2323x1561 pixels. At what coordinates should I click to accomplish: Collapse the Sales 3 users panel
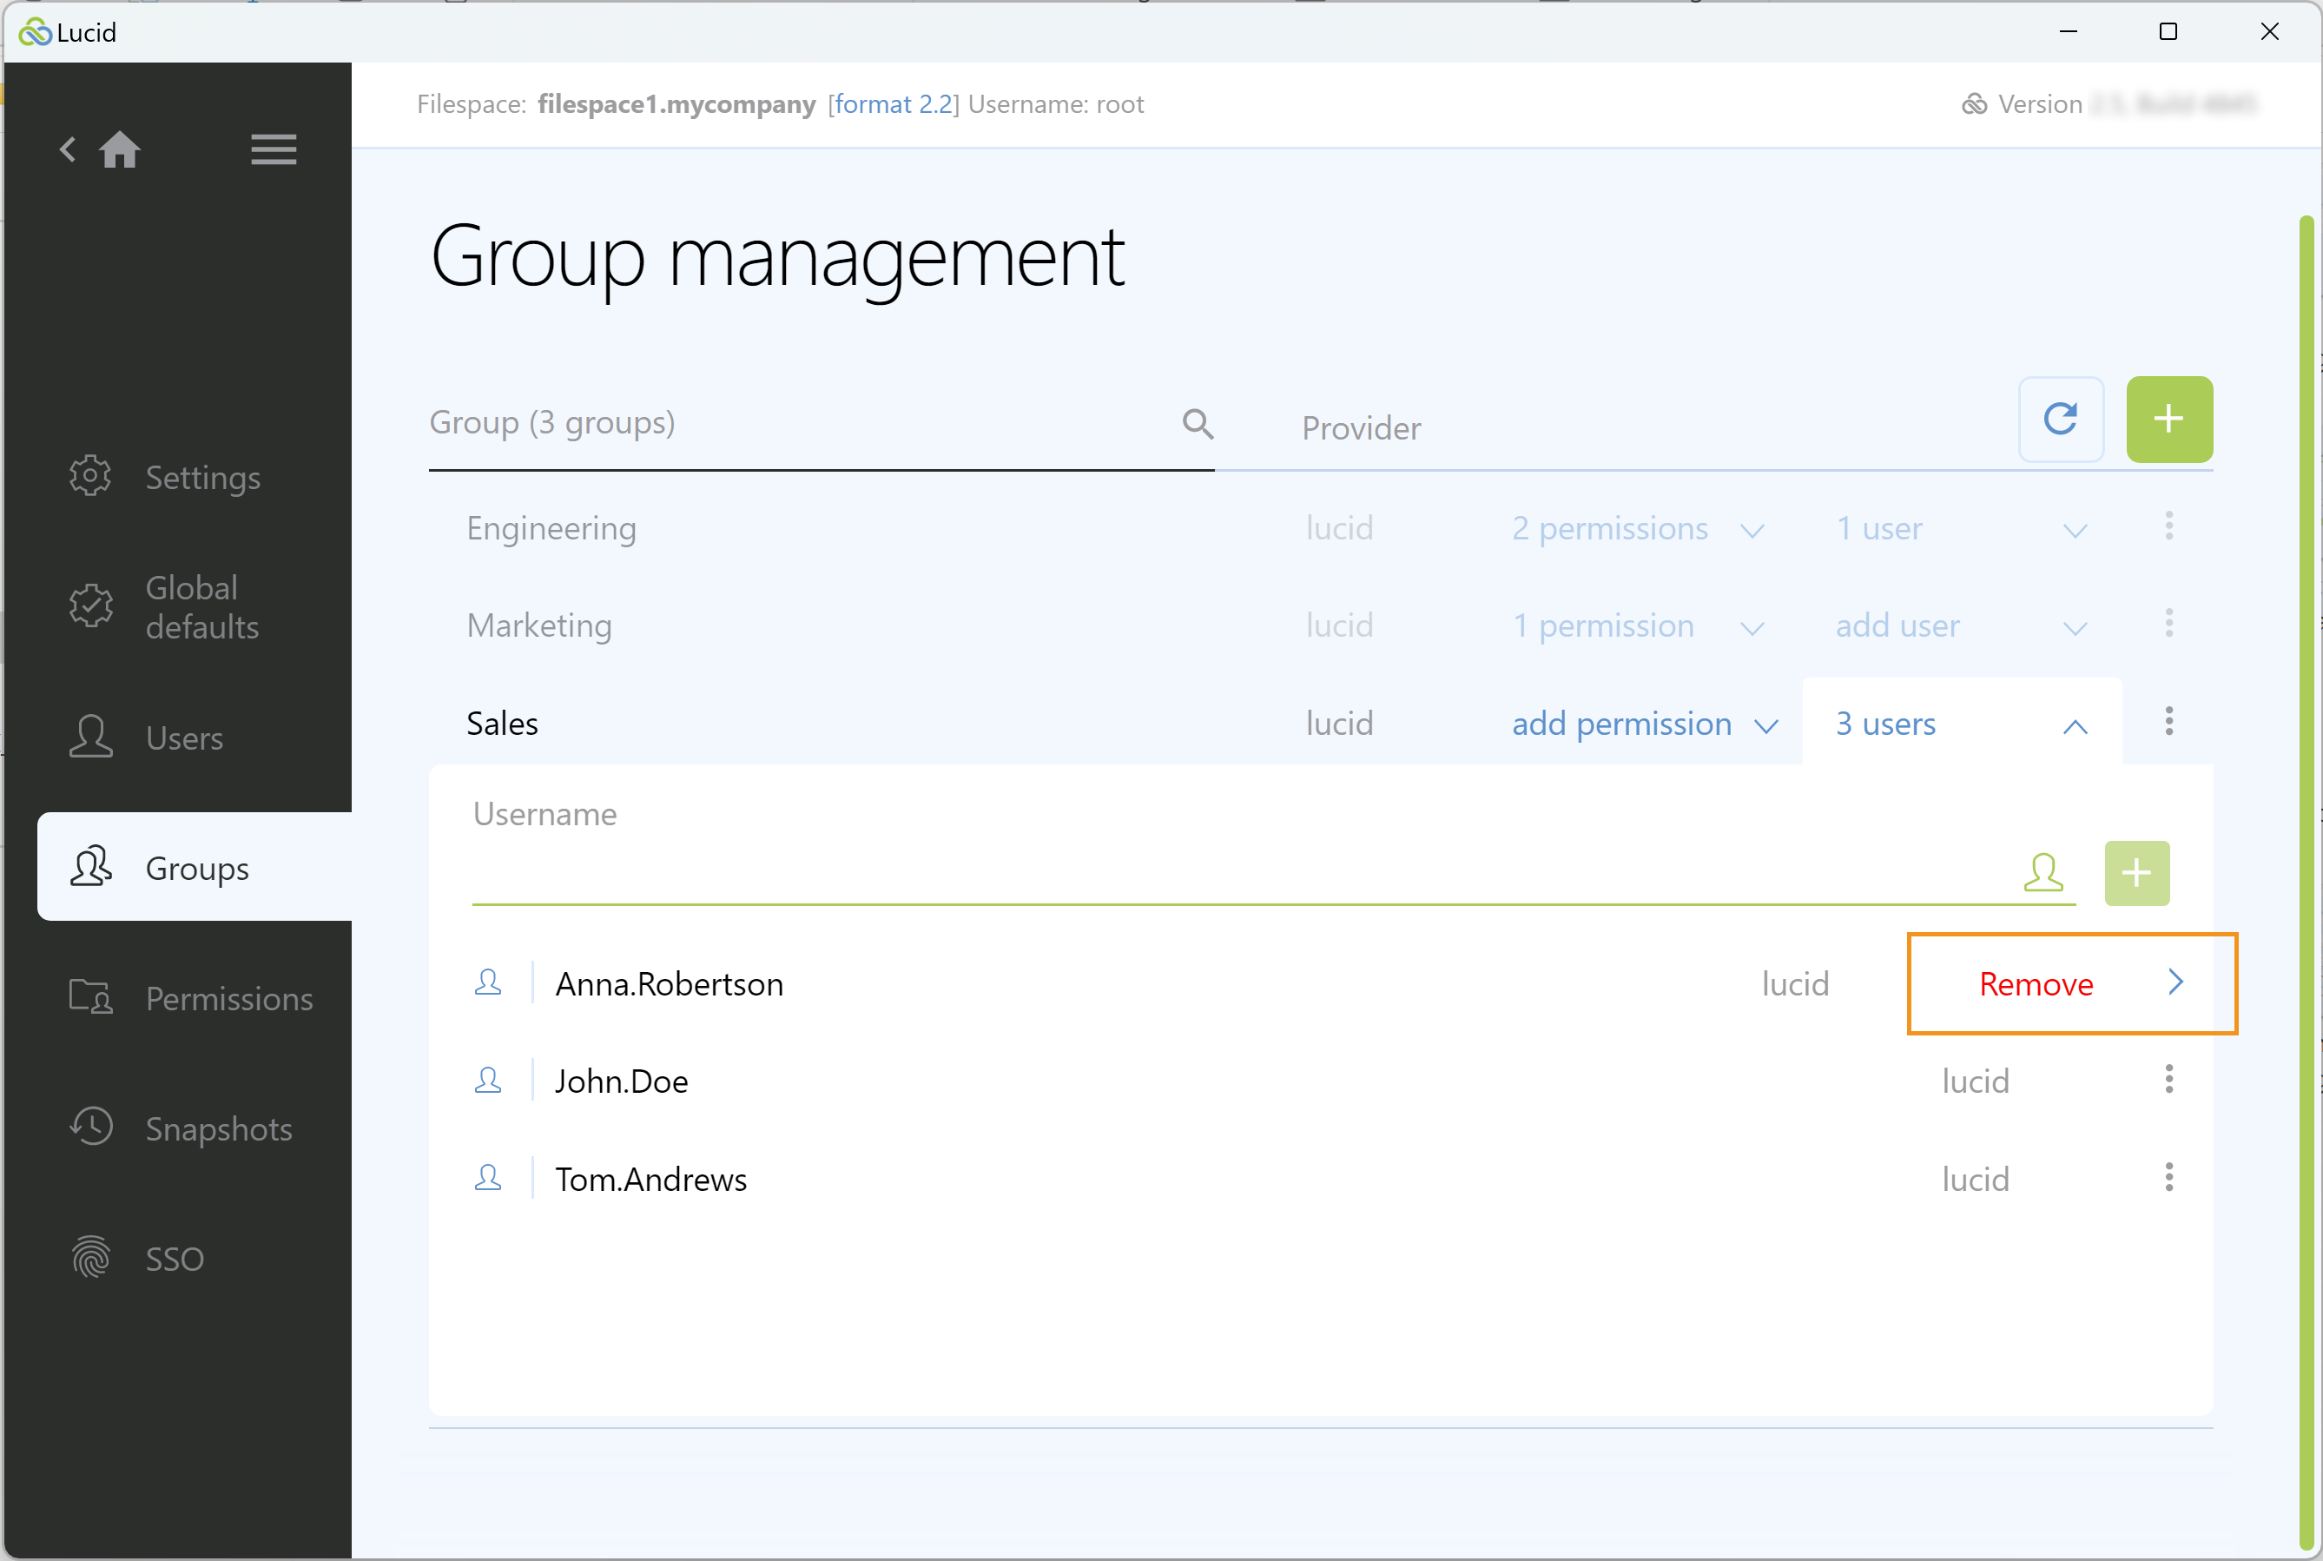(1961, 724)
